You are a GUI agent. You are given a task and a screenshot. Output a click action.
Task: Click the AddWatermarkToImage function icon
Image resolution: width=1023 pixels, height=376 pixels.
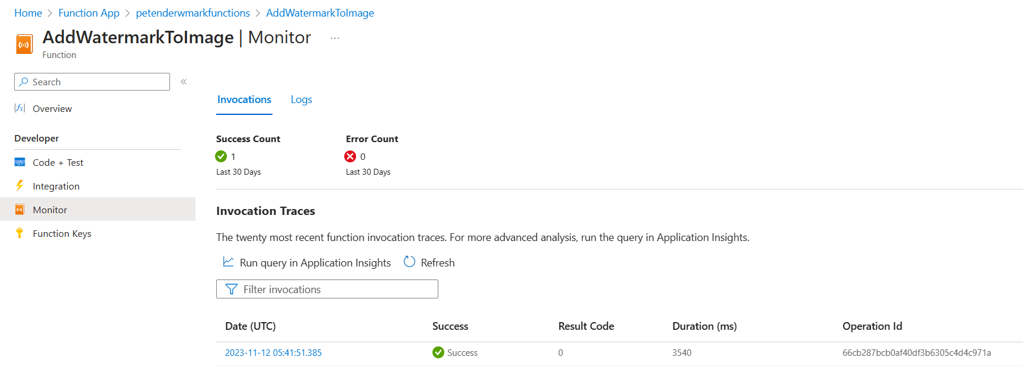24,44
